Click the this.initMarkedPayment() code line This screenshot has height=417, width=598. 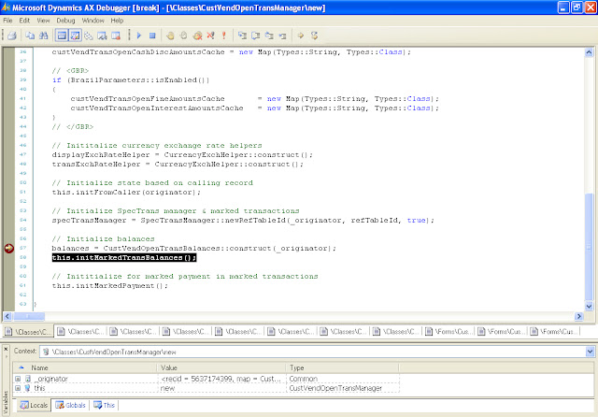[110, 285]
